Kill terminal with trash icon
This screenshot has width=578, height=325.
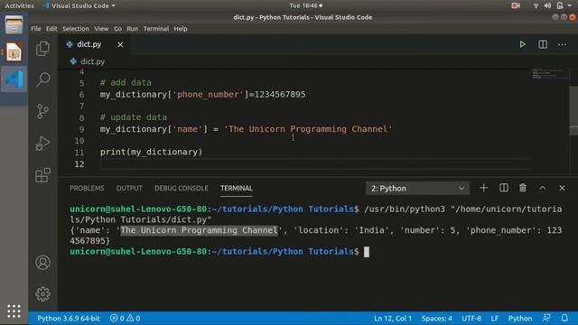click(523, 188)
